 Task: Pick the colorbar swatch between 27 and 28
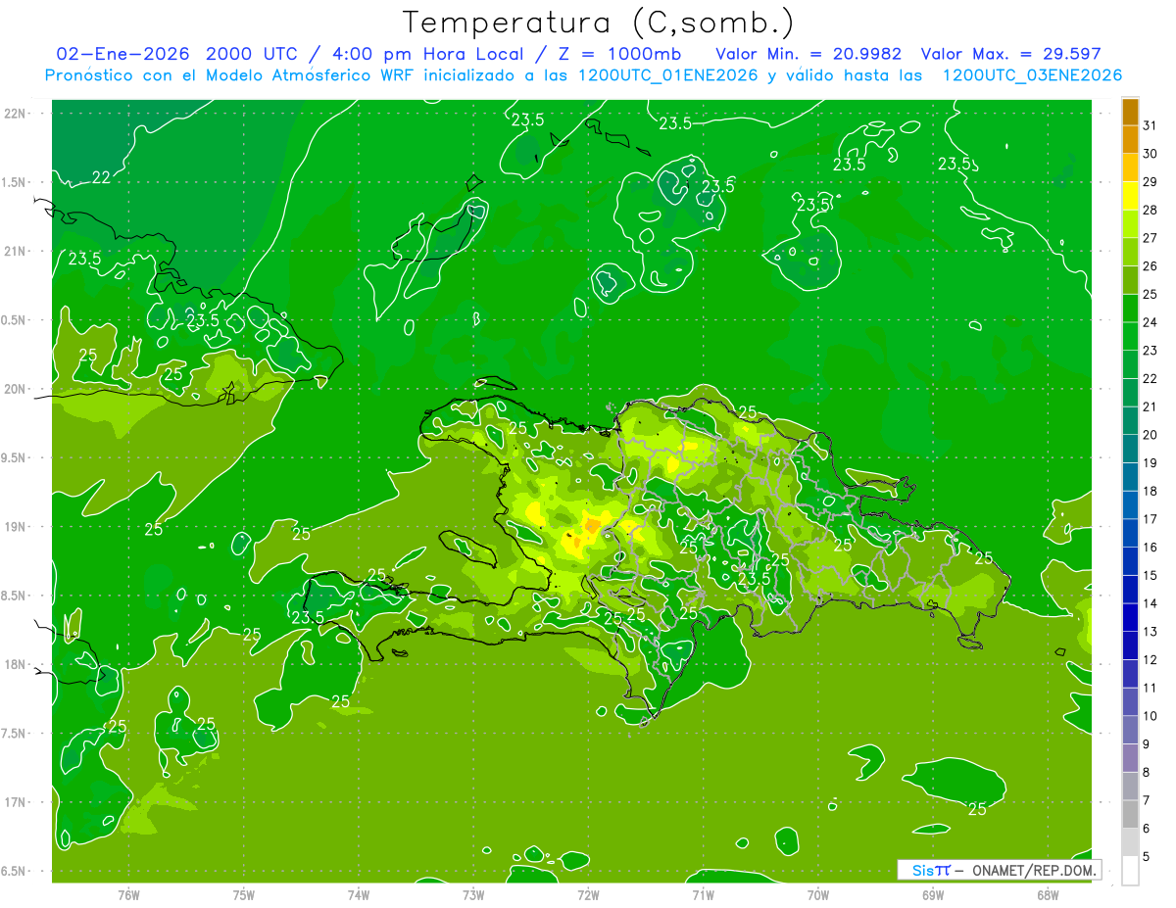tap(1131, 224)
